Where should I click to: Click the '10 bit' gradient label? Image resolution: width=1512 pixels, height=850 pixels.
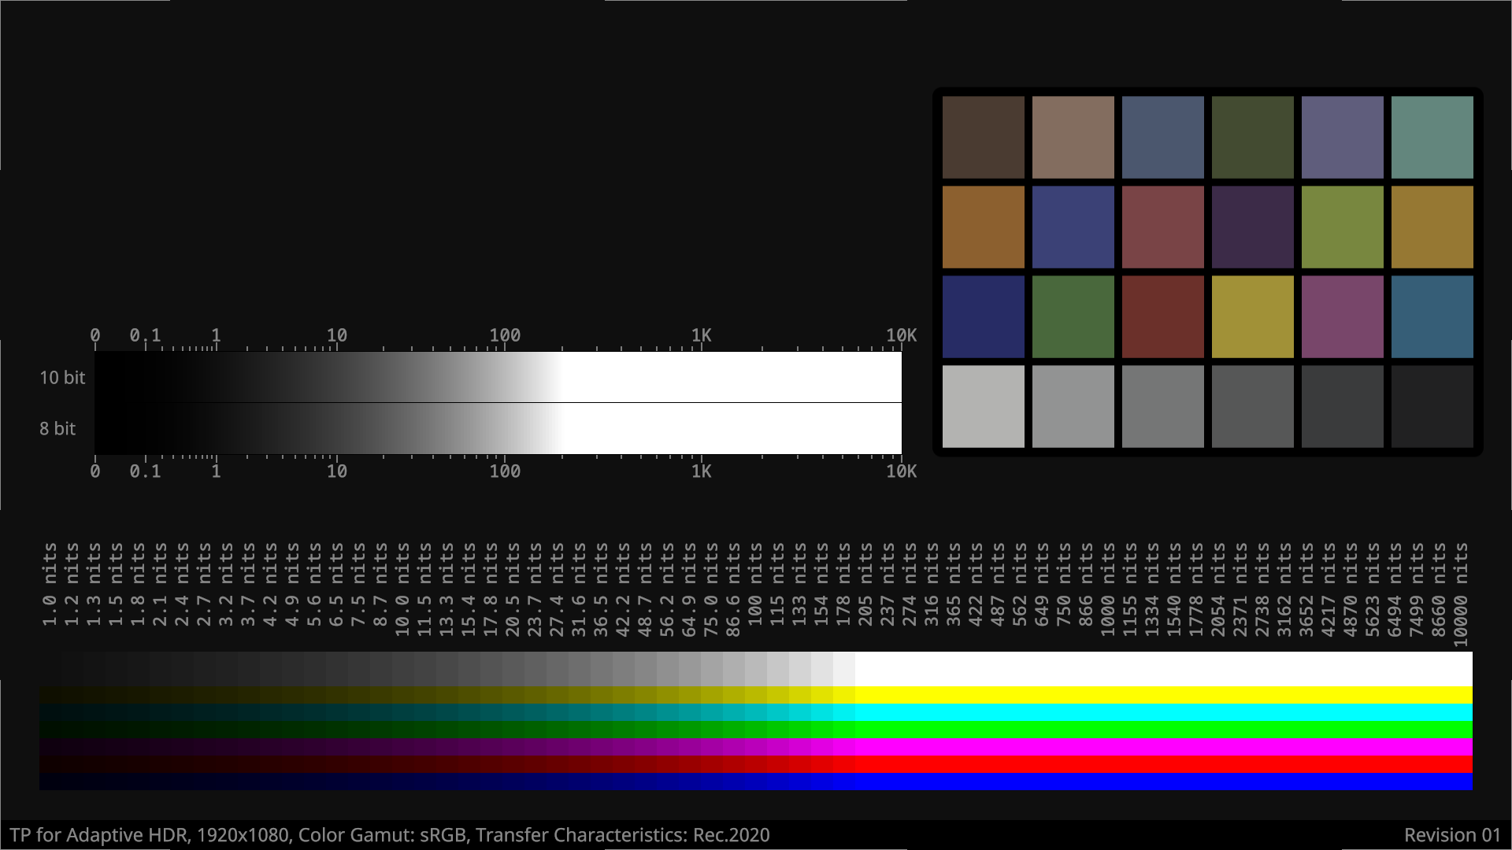pyautogui.click(x=62, y=378)
